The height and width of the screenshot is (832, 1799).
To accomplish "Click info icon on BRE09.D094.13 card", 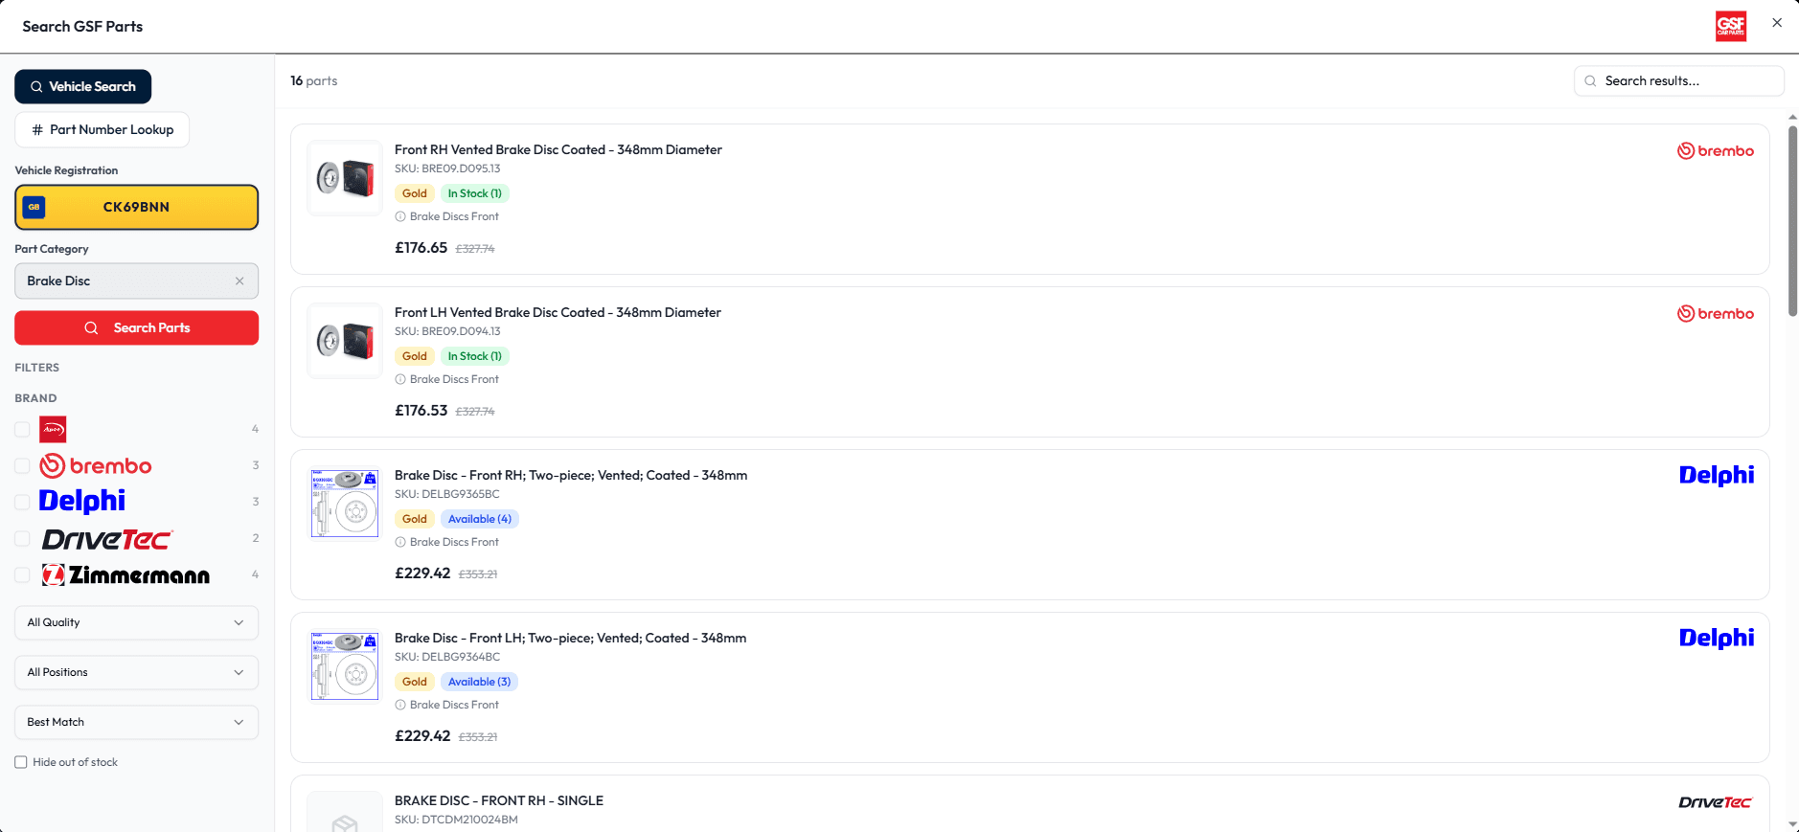I will click(400, 379).
